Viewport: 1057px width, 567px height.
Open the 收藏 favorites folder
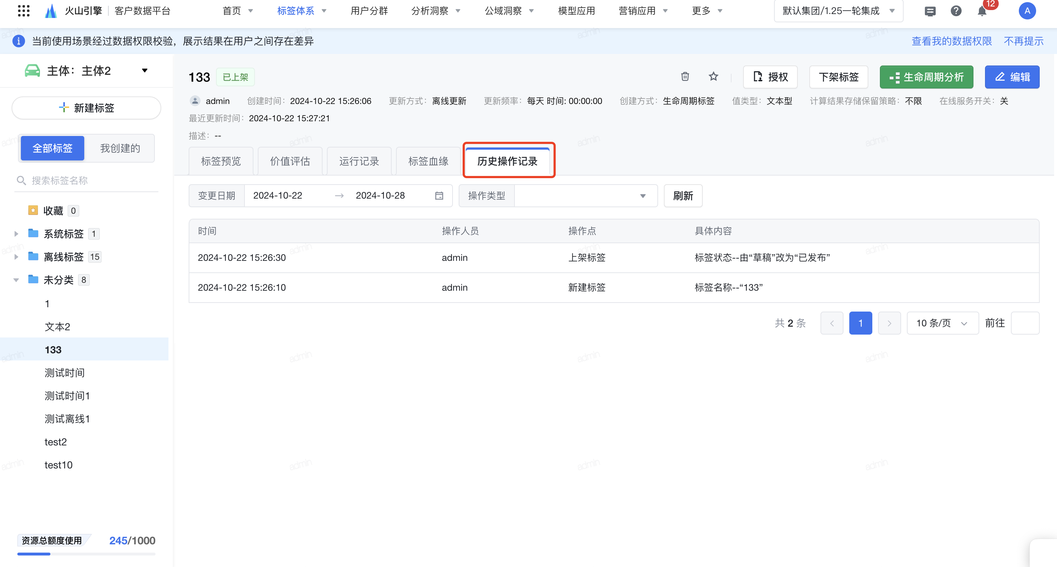pos(53,210)
